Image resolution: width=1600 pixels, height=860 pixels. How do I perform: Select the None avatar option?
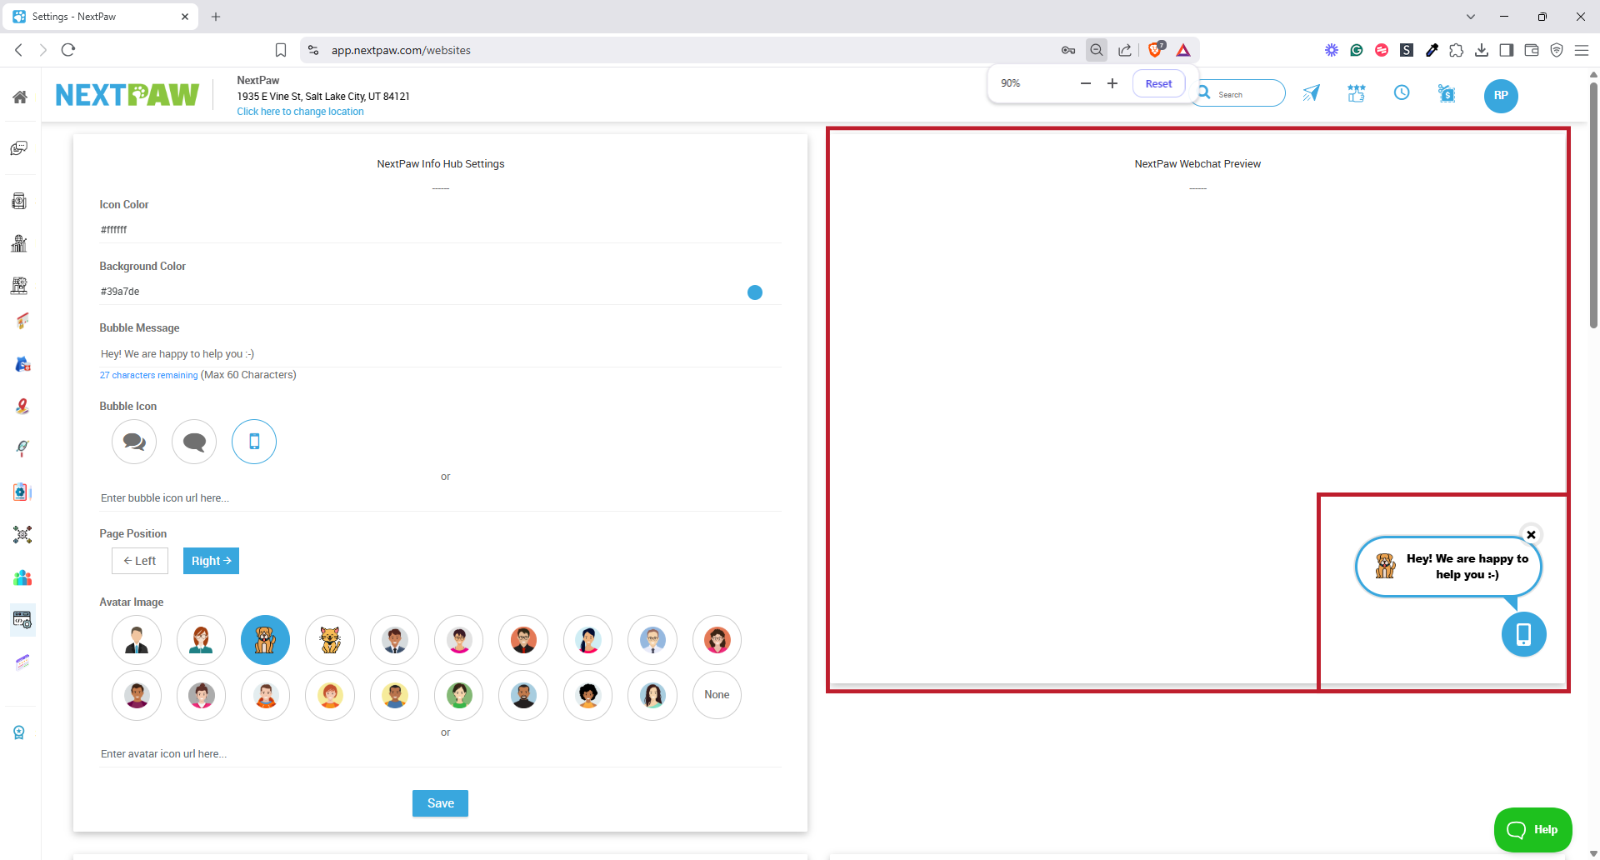[717, 695]
